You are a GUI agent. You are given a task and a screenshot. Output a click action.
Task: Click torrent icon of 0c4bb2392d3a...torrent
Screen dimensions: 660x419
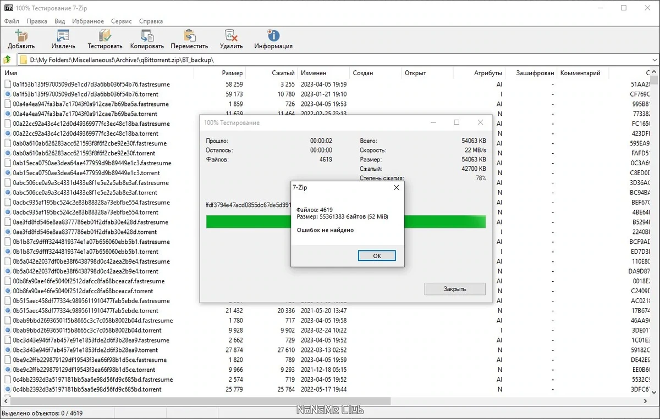[8, 389]
